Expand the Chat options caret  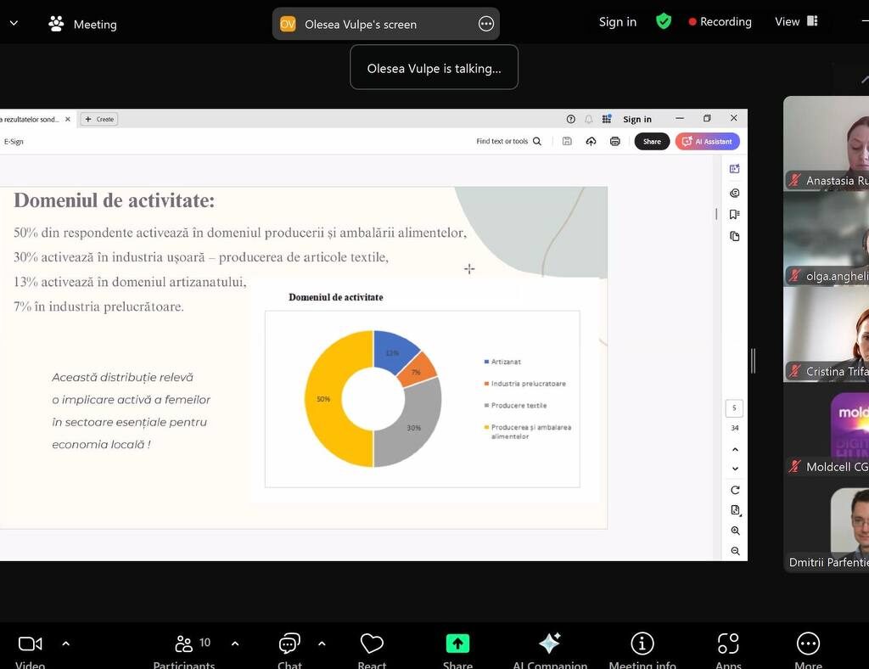tap(322, 644)
